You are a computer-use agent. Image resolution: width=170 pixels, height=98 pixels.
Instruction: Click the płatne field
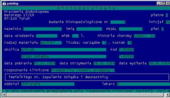pyautogui.click(x=167, y=15)
